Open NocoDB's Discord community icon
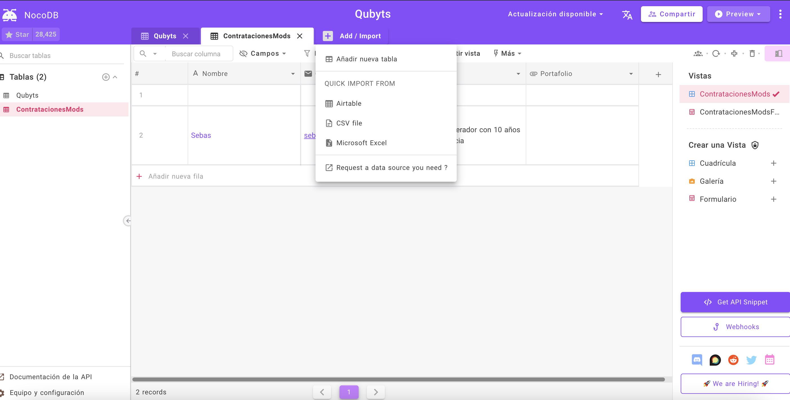Viewport: 790px width, 400px height. (697, 360)
